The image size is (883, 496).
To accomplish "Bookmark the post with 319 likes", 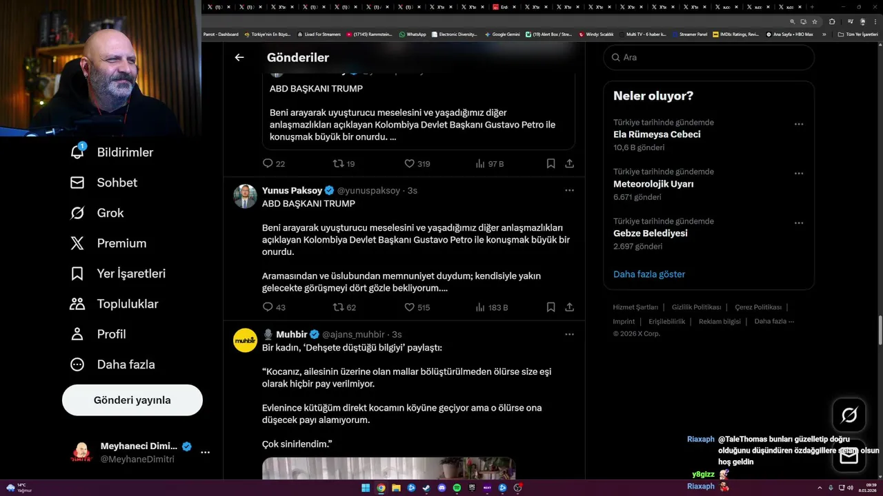I will 550,163.
